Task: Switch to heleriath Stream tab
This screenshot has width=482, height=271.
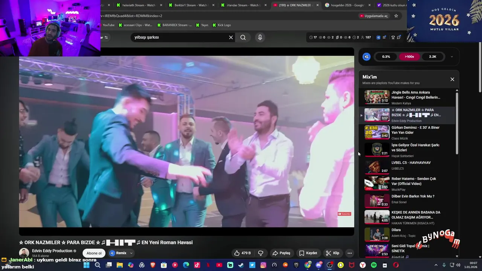Action: click(139, 5)
